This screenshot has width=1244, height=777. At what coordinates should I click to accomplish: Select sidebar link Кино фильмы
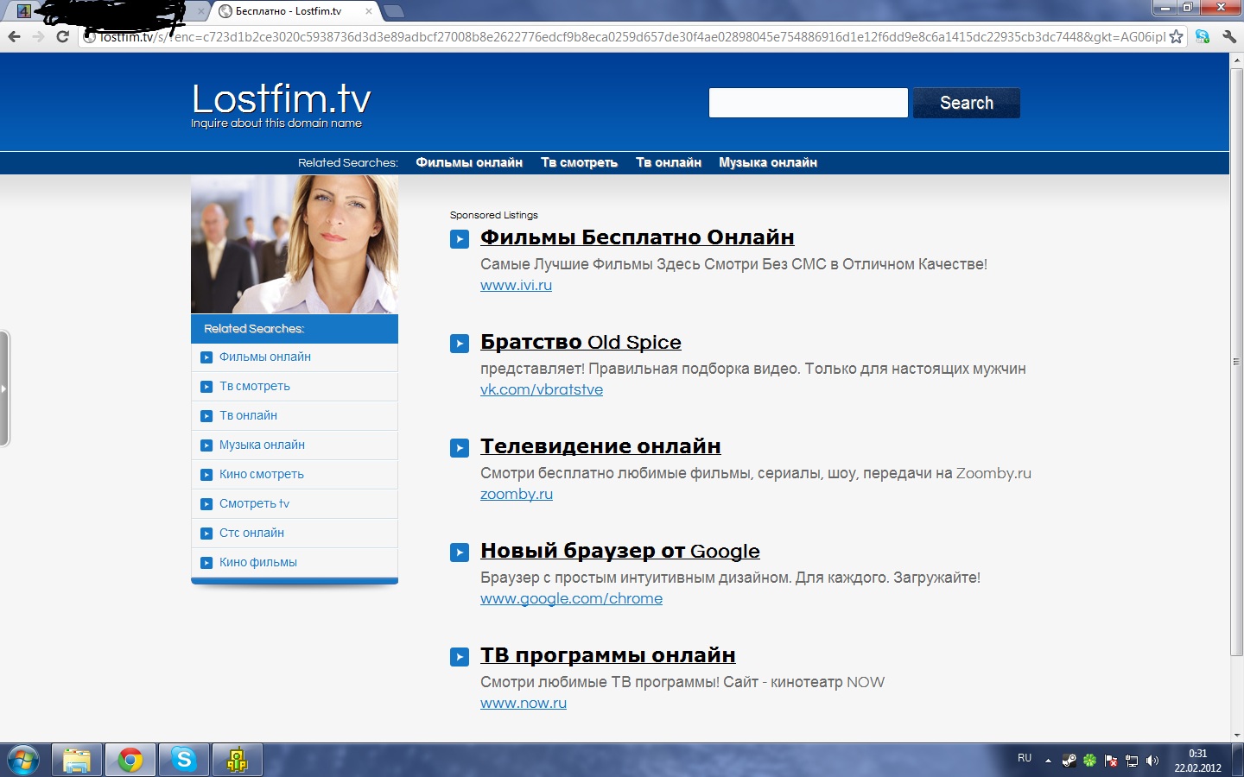pyautogui.click(x=258, y=562)
